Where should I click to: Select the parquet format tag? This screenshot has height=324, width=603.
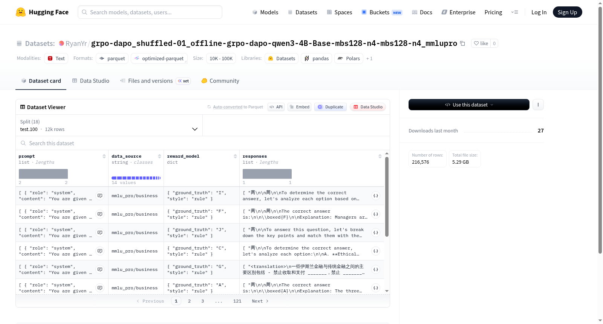(112, 58)
